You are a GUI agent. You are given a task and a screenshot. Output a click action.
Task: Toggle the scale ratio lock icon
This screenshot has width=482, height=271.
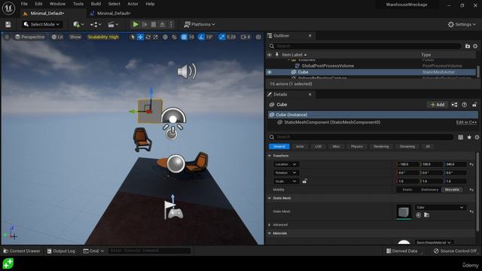click(x=304, y=181)
